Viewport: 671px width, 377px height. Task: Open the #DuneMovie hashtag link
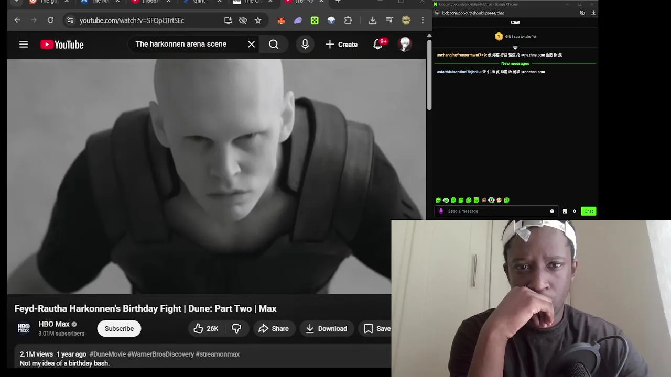point(107,354)
